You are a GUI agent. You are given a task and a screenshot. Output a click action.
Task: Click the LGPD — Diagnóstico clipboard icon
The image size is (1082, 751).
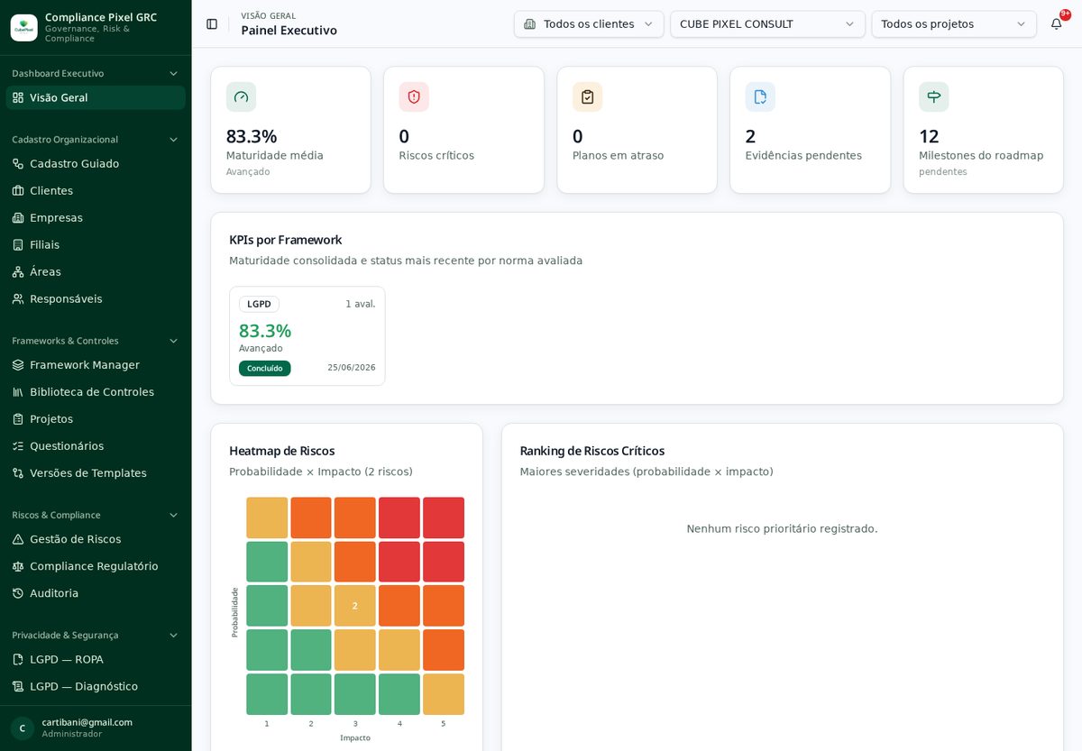pyautogui.click(x=18, y=687)
